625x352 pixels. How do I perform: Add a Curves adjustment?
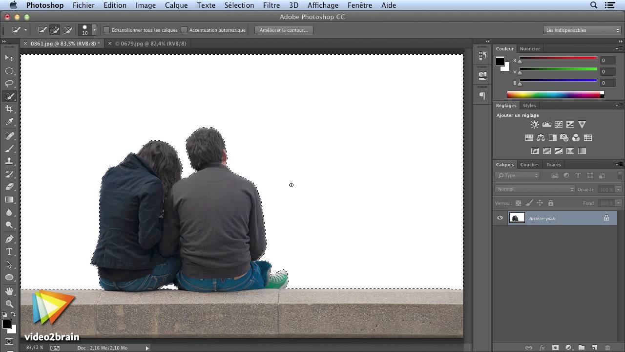pyautogui.click(x=558, y=125)
